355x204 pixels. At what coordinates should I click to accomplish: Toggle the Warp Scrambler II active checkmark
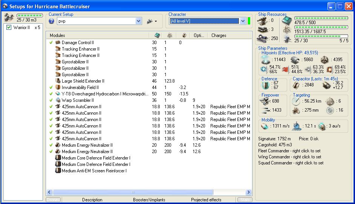coord(51,100)
